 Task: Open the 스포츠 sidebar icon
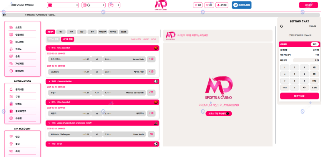click(11, 27)
